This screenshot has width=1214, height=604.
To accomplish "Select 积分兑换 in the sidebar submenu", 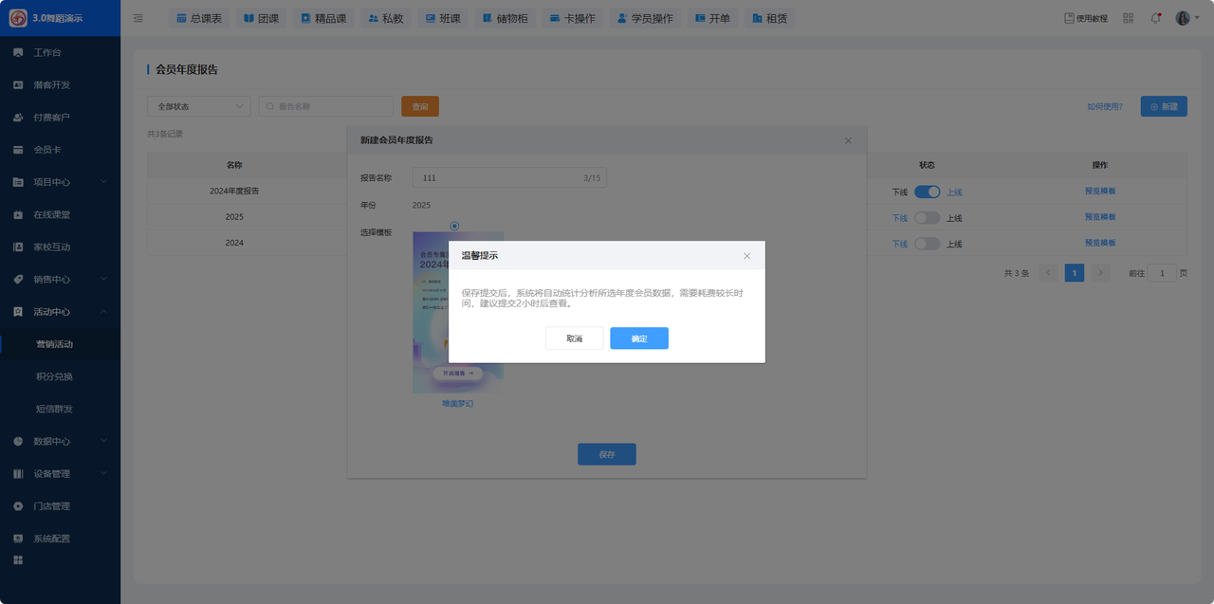I will [x=54, y=376].
